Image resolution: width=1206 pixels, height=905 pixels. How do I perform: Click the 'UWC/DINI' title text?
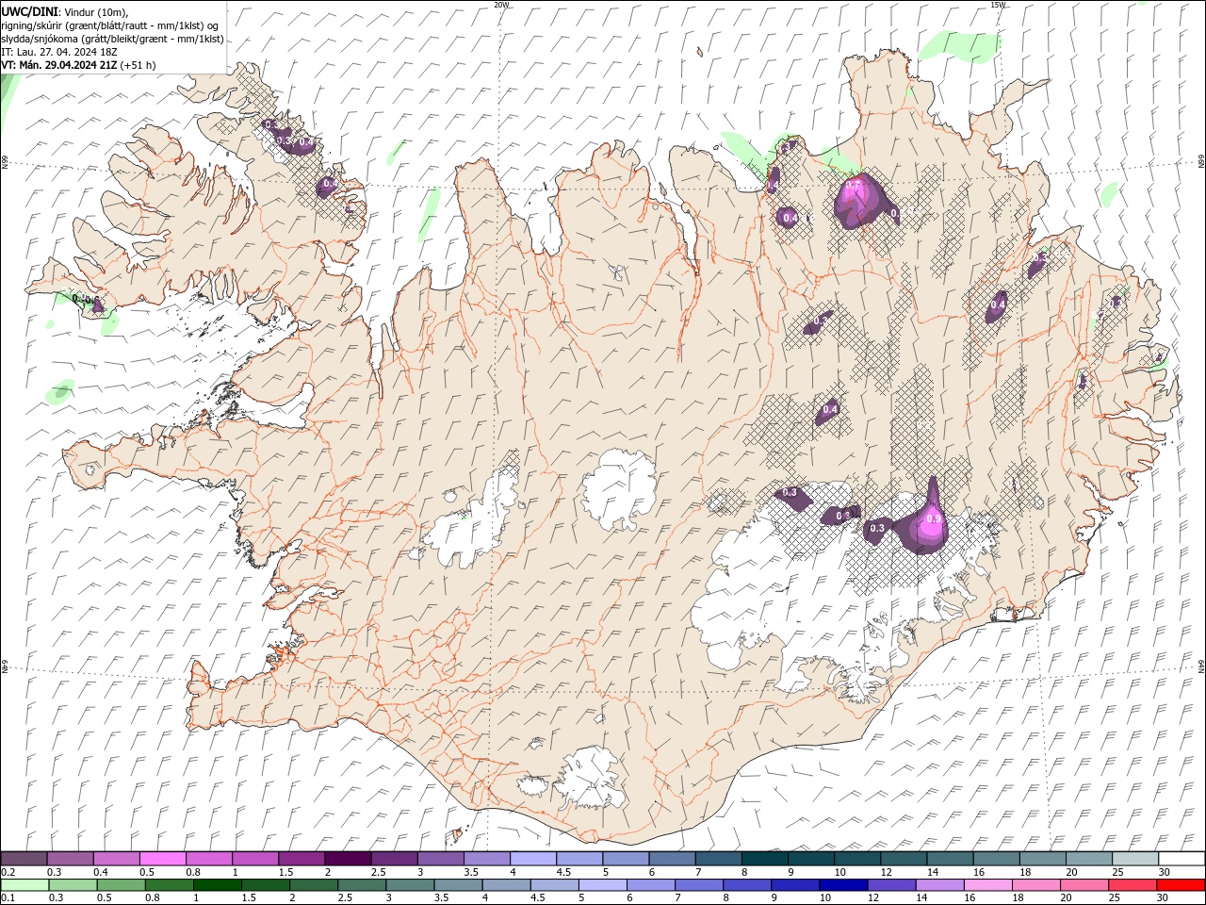[29, 10]
